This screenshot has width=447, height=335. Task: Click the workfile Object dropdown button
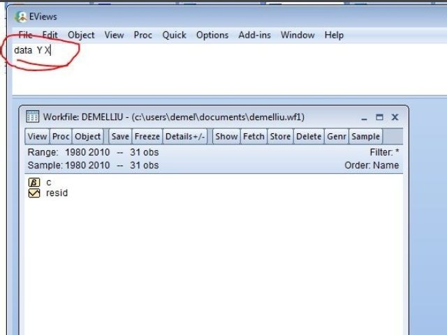point(88,137)
